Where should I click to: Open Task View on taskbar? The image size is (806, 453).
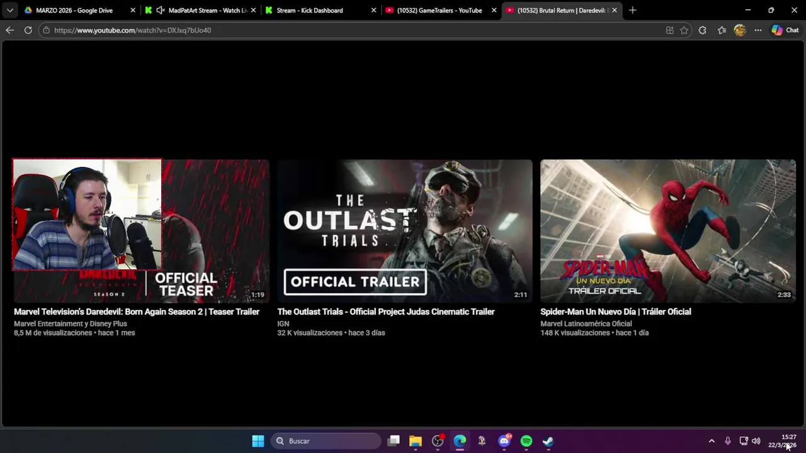394,441
